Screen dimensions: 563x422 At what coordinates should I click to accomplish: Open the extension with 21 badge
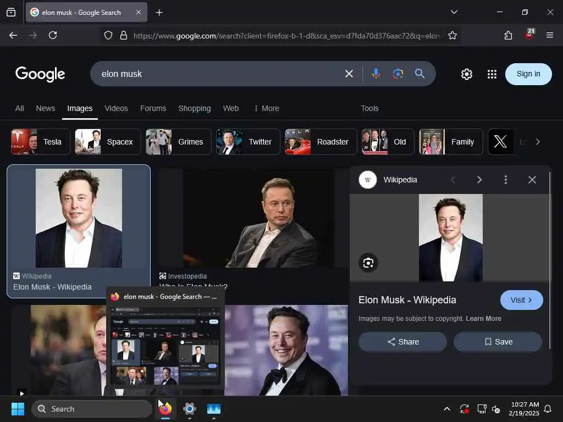pos(529,35)
